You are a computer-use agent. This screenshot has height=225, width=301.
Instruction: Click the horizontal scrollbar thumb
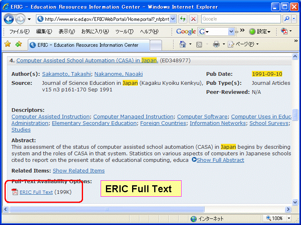[x=107, y=209]
